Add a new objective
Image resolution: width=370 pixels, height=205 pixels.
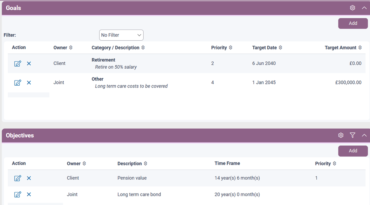click(x=353, y=151)
